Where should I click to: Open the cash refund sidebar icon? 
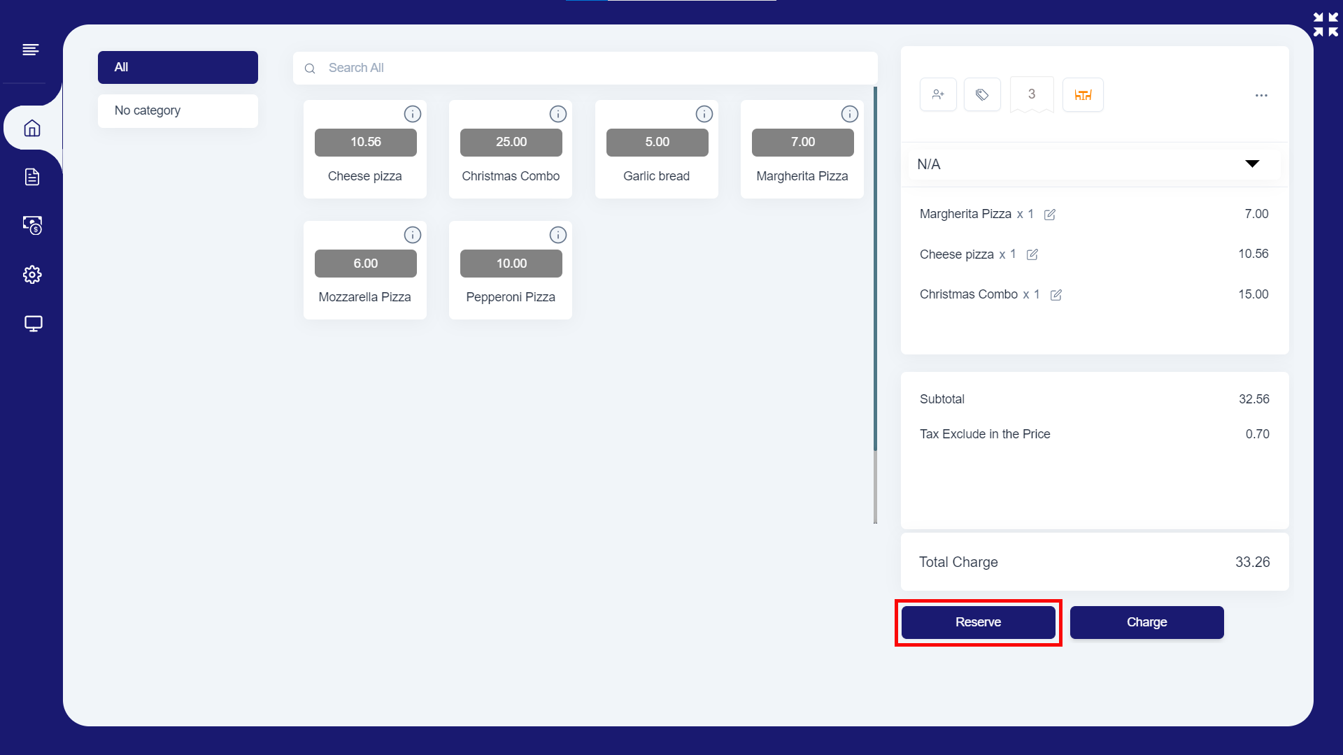pos(32,225)
